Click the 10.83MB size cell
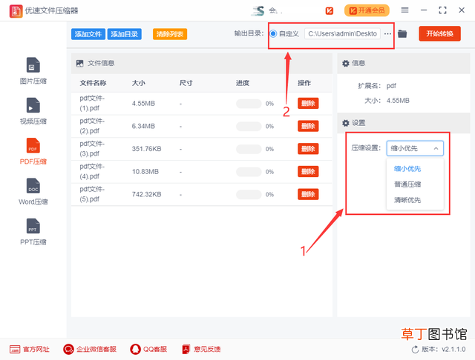This screenshot has height=360, width=475. (145, 171)
